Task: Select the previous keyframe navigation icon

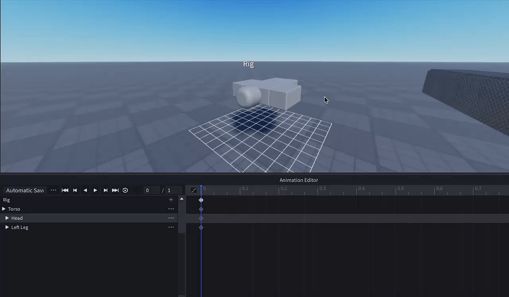Action: point(75,190)
